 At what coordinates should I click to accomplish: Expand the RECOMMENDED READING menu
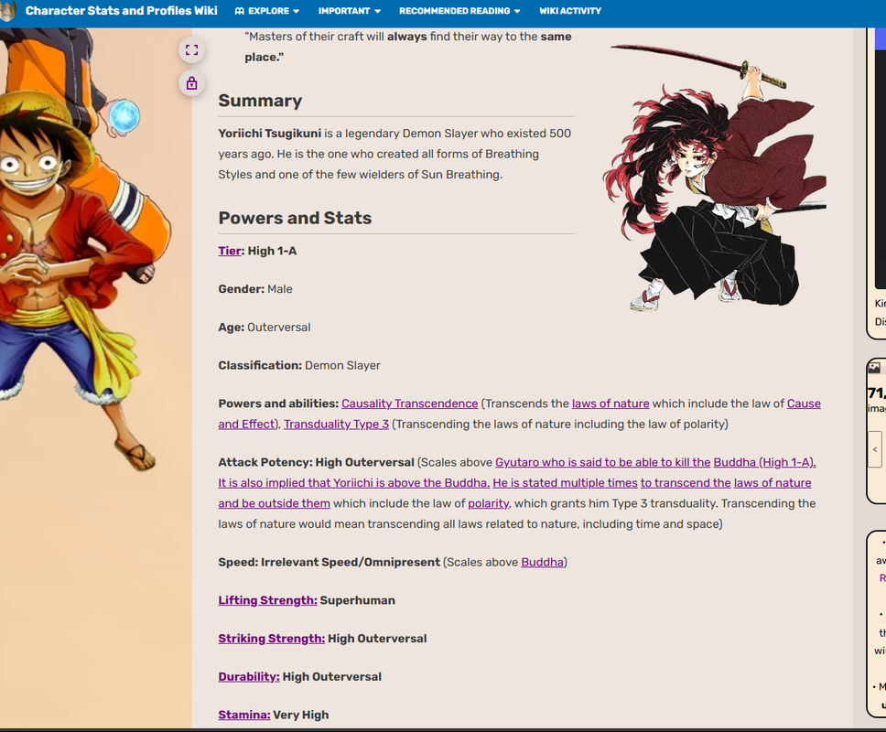459,11
